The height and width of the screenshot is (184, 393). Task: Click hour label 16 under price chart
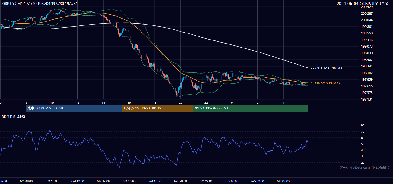[129, 102]
